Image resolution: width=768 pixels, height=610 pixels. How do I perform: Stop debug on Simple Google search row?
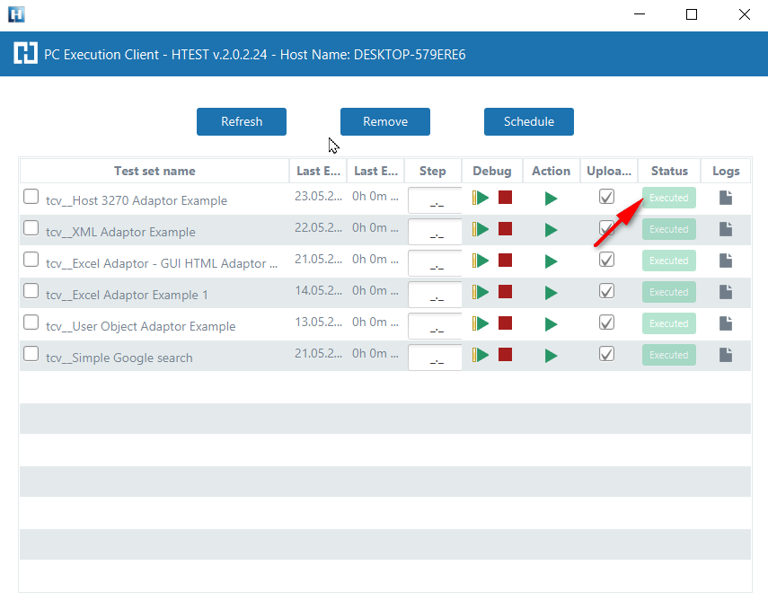(505, 355)
